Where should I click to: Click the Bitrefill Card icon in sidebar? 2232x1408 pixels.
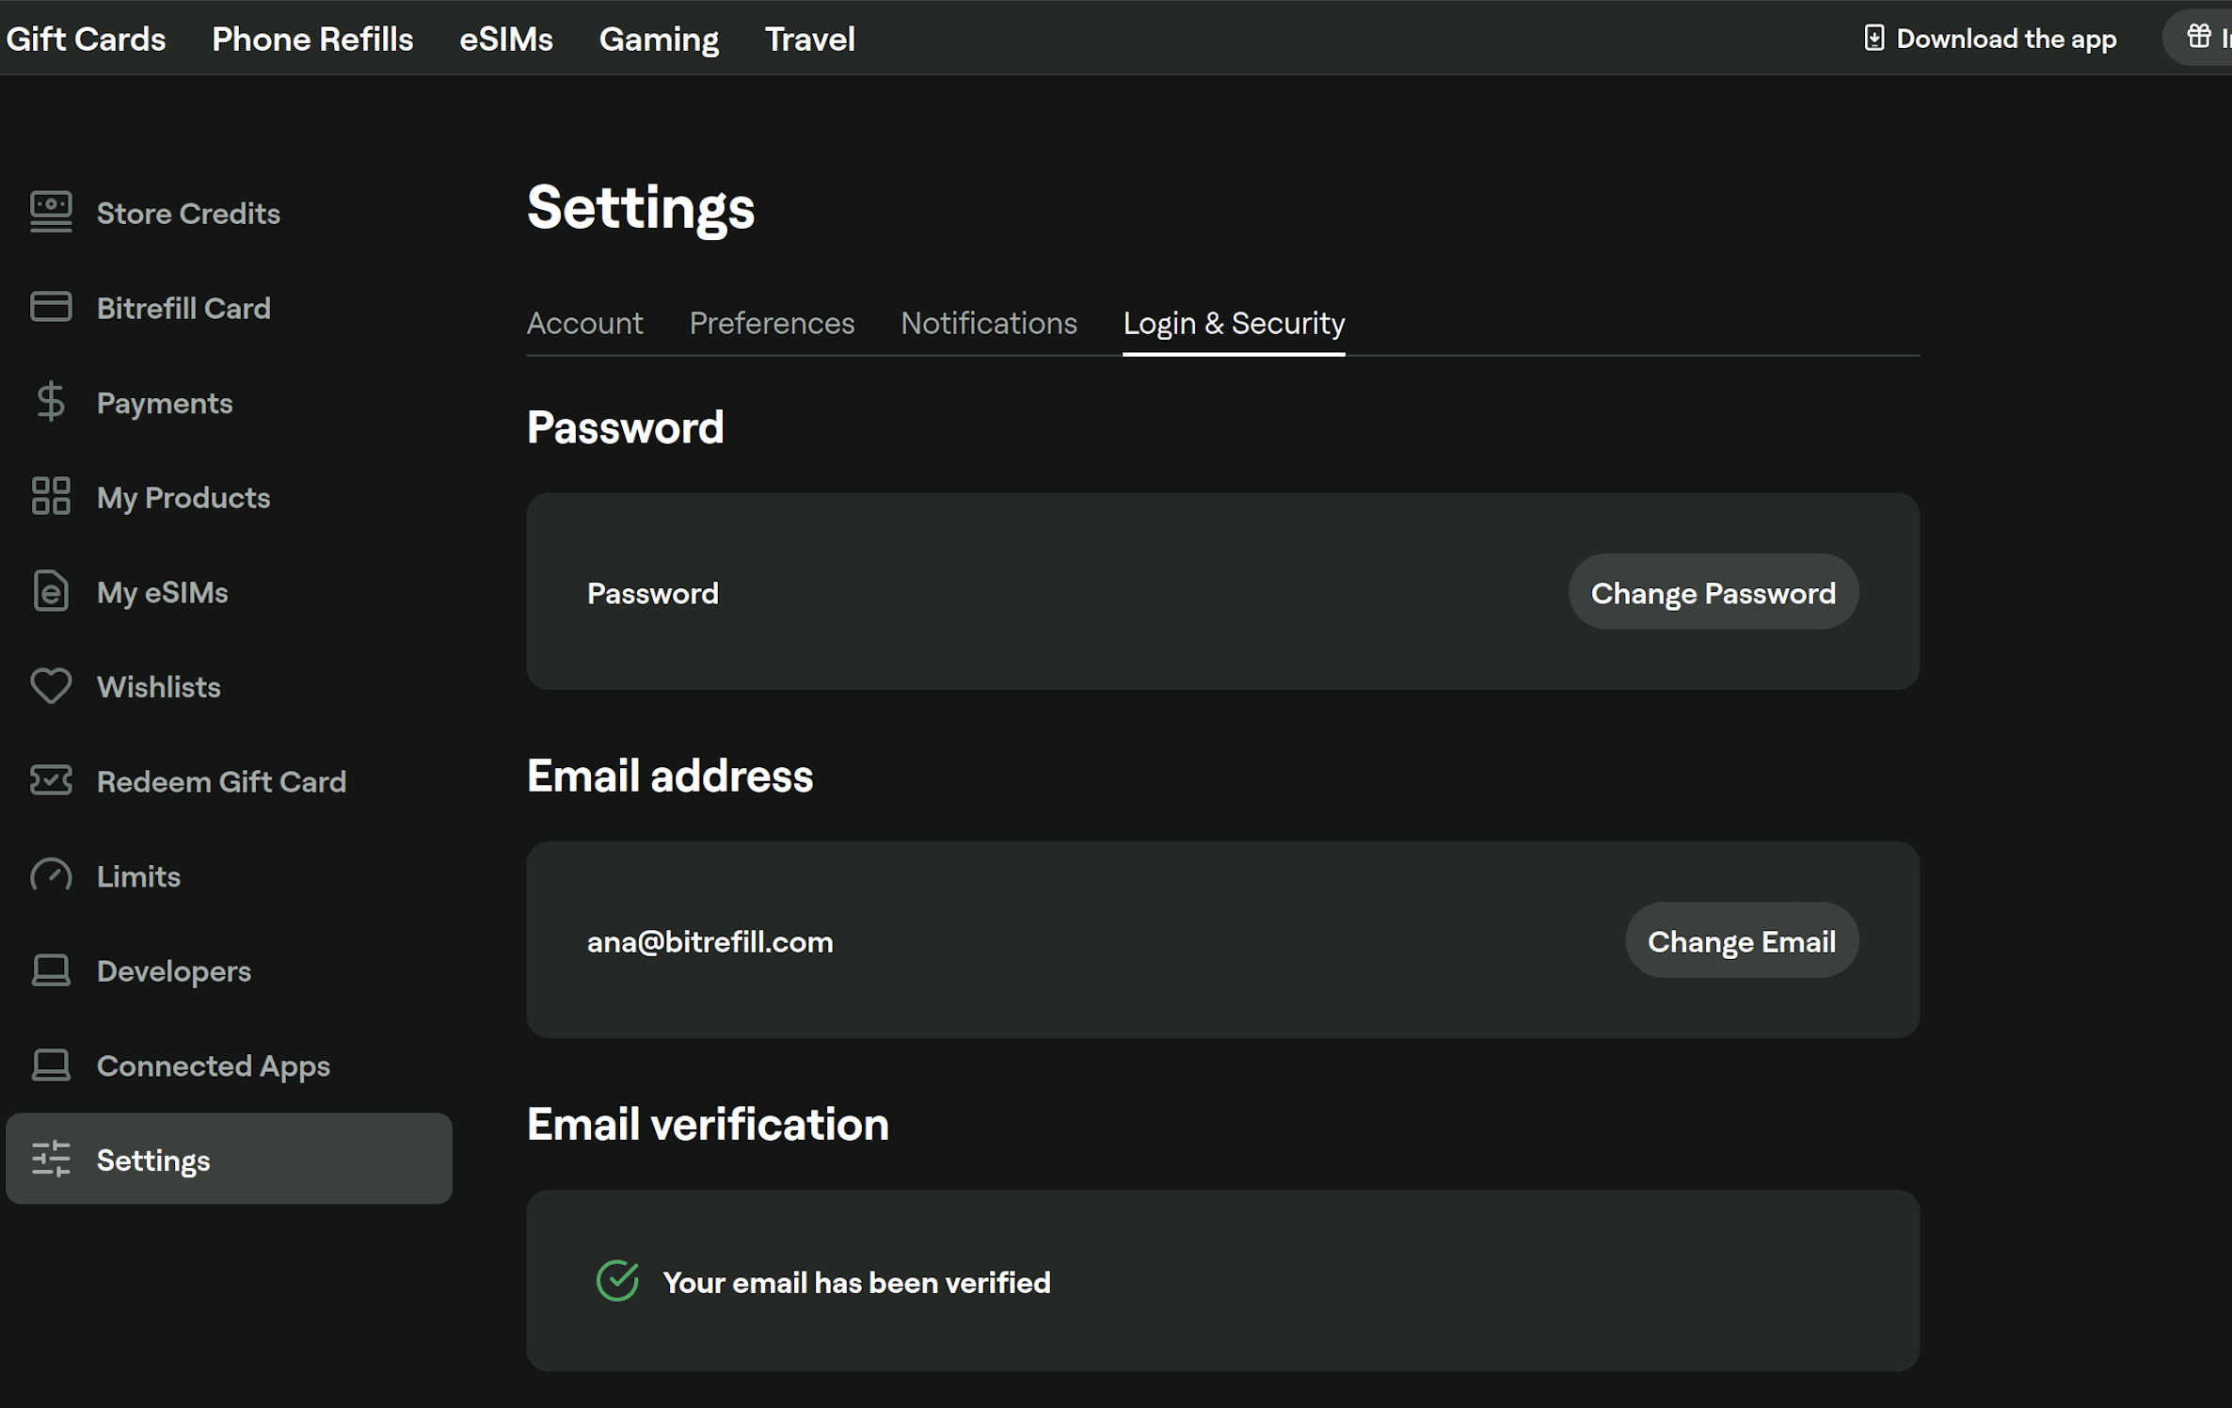[x=51, y=307]
